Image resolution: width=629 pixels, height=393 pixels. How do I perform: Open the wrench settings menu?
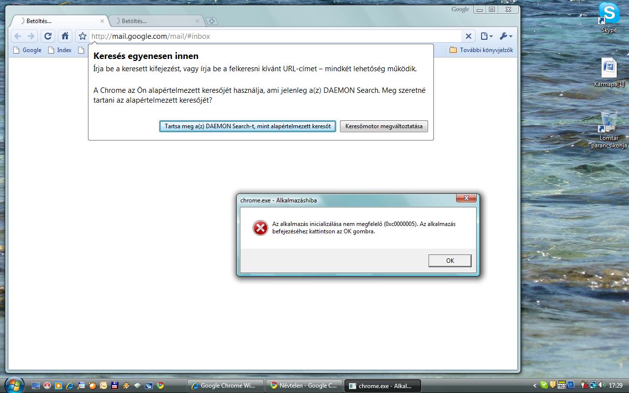coord(506,36)
